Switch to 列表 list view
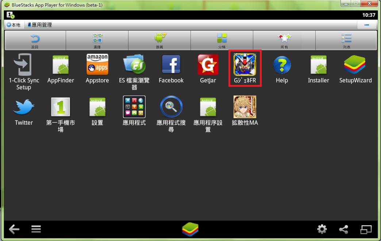The image size is (381, 241). point(346,40)
